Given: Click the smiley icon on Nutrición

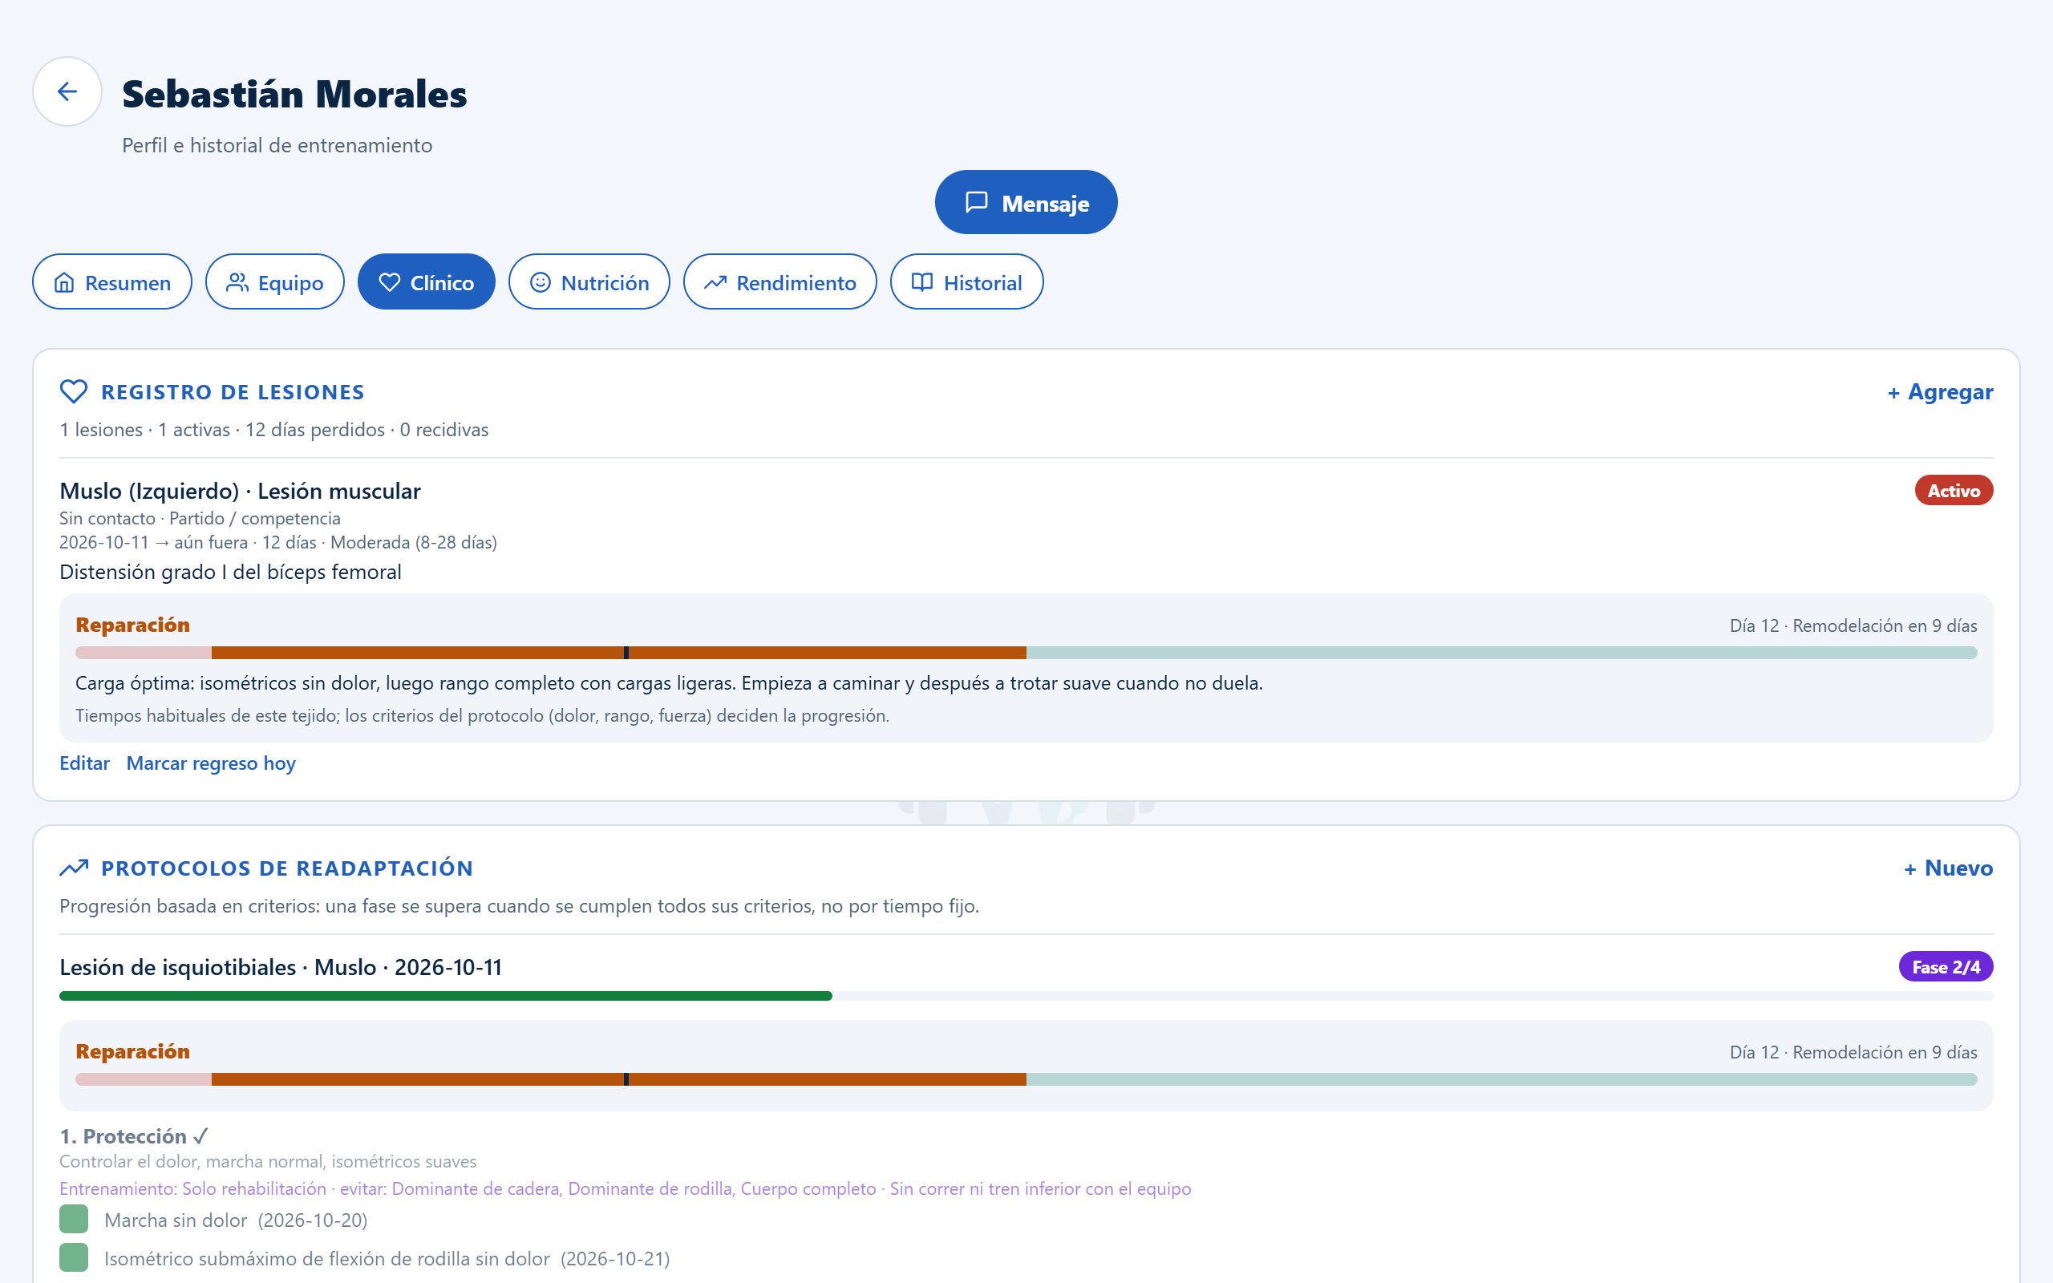Looking at the screenshot, I should pos(541,282).
